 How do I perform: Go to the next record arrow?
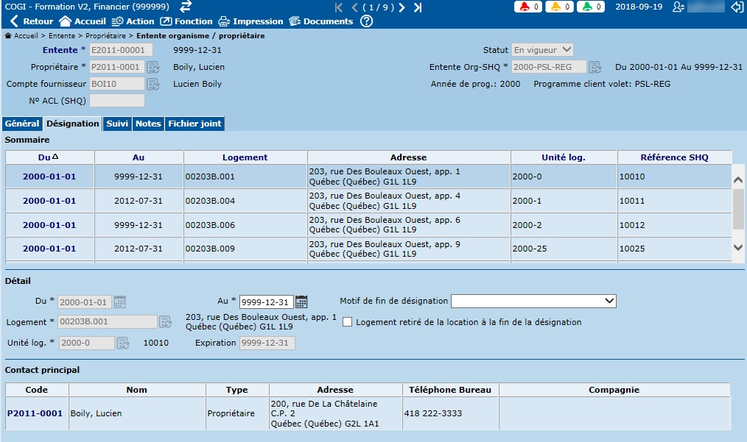click(x=402, y=7)
